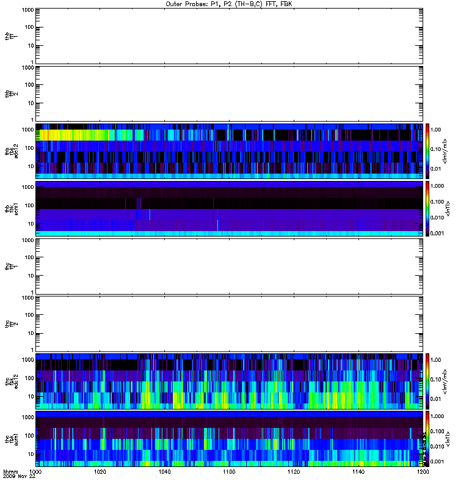
Task: Click the '<|nT|>' unit label beside thc scm1
Action: click(448, 439)
